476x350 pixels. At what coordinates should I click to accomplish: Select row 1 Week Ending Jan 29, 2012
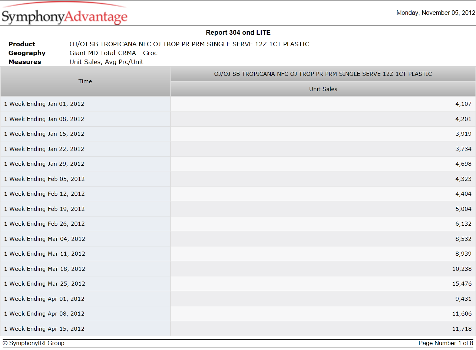pyautogui.click(x=238, y=164)
